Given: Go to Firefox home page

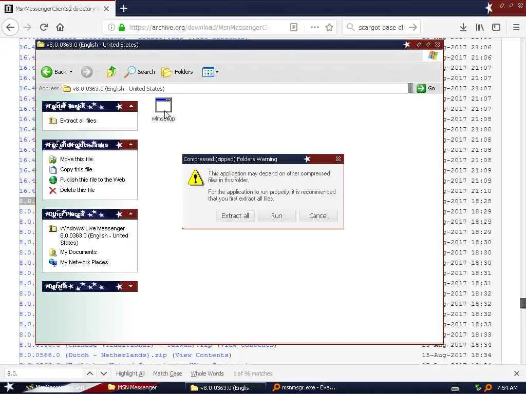Looking at the screenshot, I should click(60, 28).
